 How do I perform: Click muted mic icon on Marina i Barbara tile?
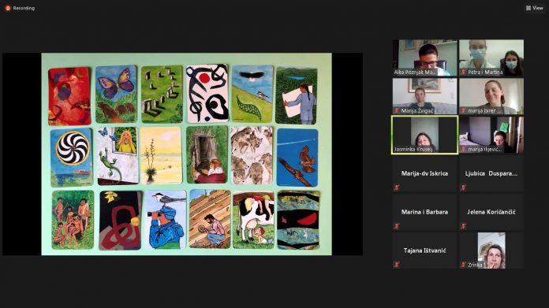pyautogui.click(x=396, y=226)
